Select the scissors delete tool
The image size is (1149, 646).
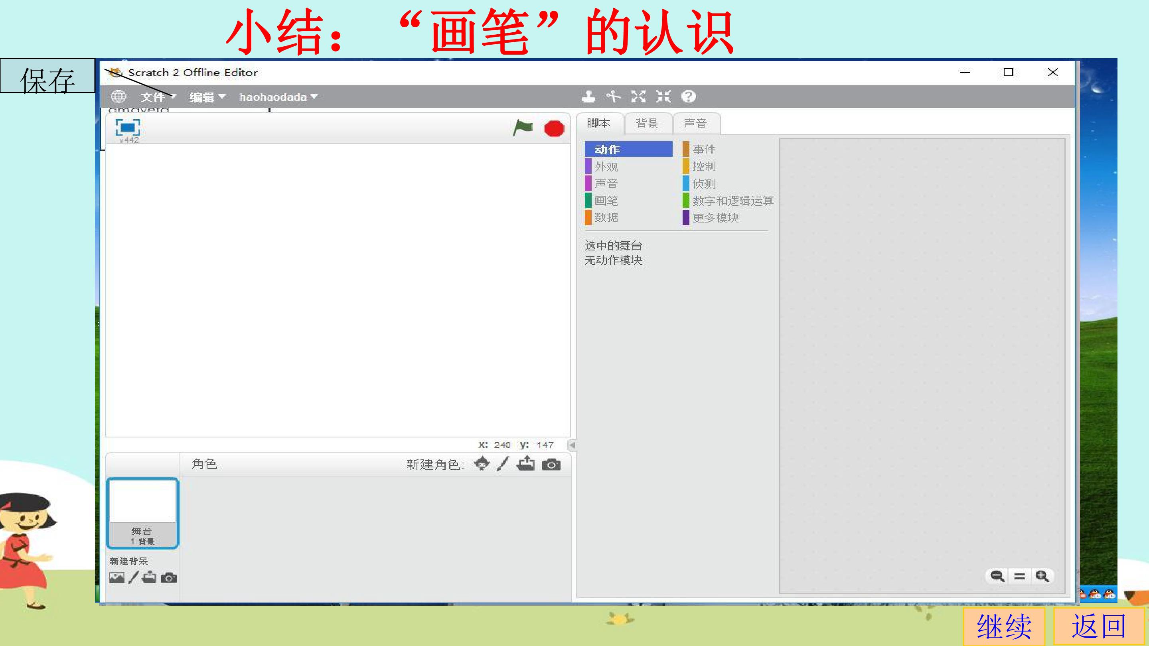pyautogui.click(x=613, y=96)
